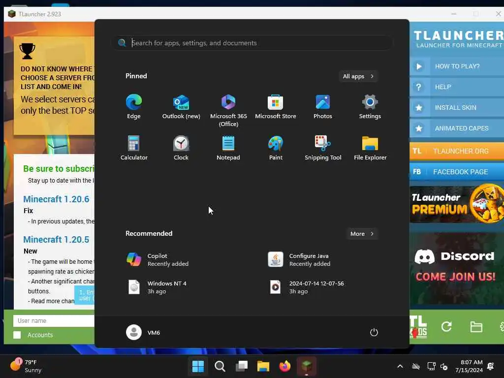Click the TLauncher Premium banner
This screenshot has height=378, width=504.
pos(457,204)
